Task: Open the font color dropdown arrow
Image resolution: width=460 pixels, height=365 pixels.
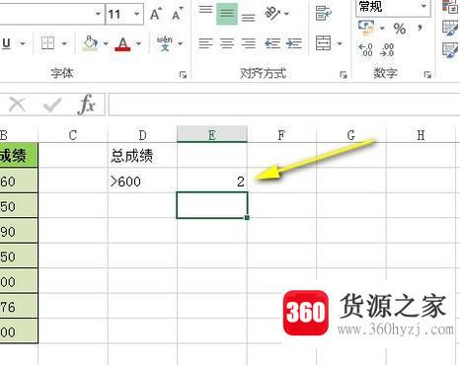Action: [138, 43]
